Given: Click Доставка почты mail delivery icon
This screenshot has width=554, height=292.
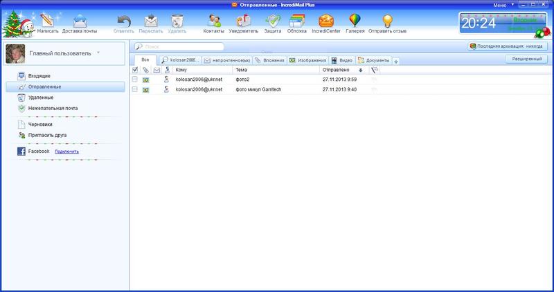Looking at the screenshot, I should 79,21.
